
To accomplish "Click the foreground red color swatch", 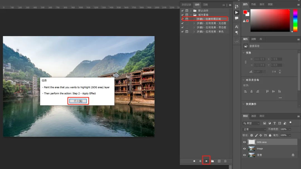I will (x=245, y=12).
